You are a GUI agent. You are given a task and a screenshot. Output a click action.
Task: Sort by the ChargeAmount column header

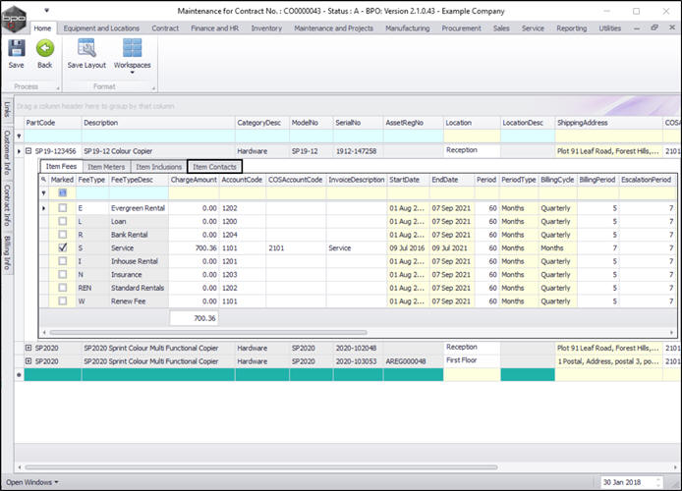coord(193,181)
